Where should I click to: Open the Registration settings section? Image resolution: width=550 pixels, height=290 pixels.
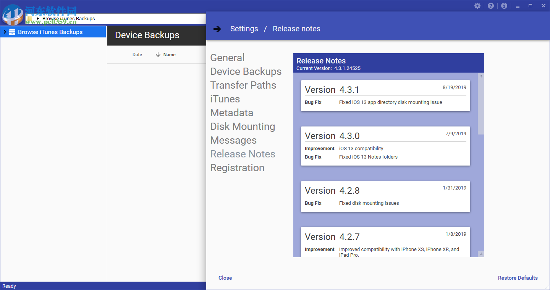tap(237, 168)
